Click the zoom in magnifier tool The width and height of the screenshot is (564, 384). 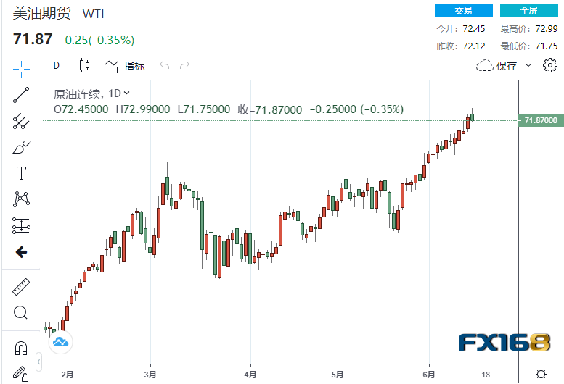pos(21,313)
